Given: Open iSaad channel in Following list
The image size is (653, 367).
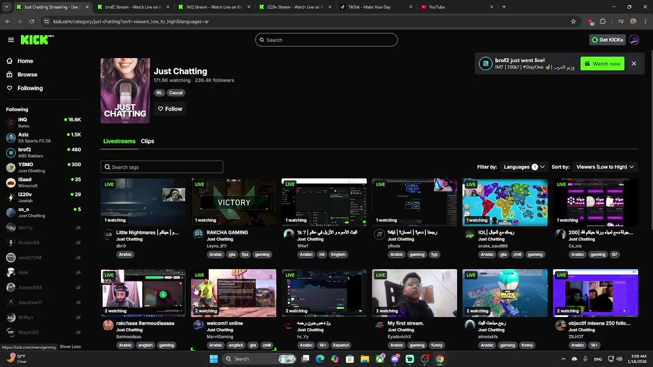Looking at the screenshot, I should point(43,182).
